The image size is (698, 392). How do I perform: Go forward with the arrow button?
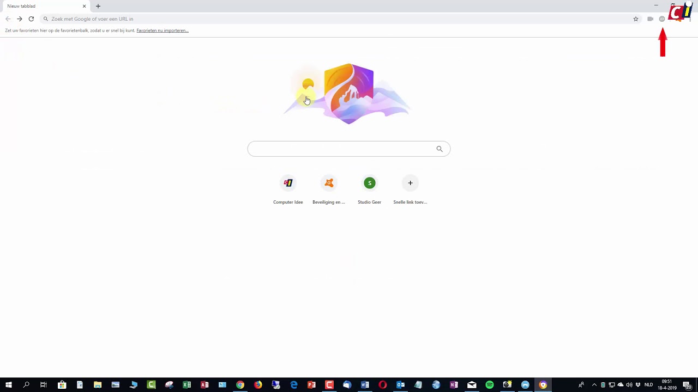tap(20, 19)
